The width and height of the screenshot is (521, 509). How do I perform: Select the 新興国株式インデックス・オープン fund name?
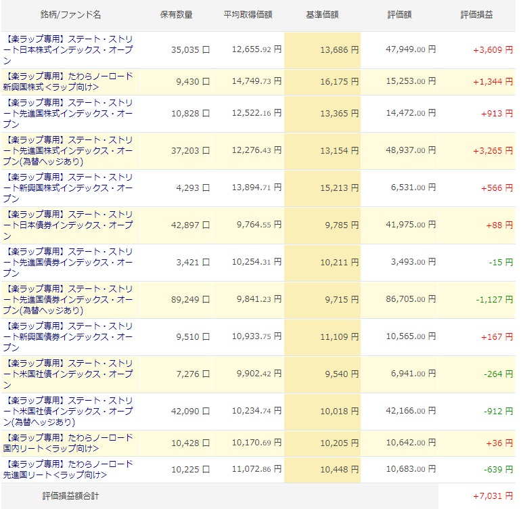pyautogui.click(x=68, y=188)
